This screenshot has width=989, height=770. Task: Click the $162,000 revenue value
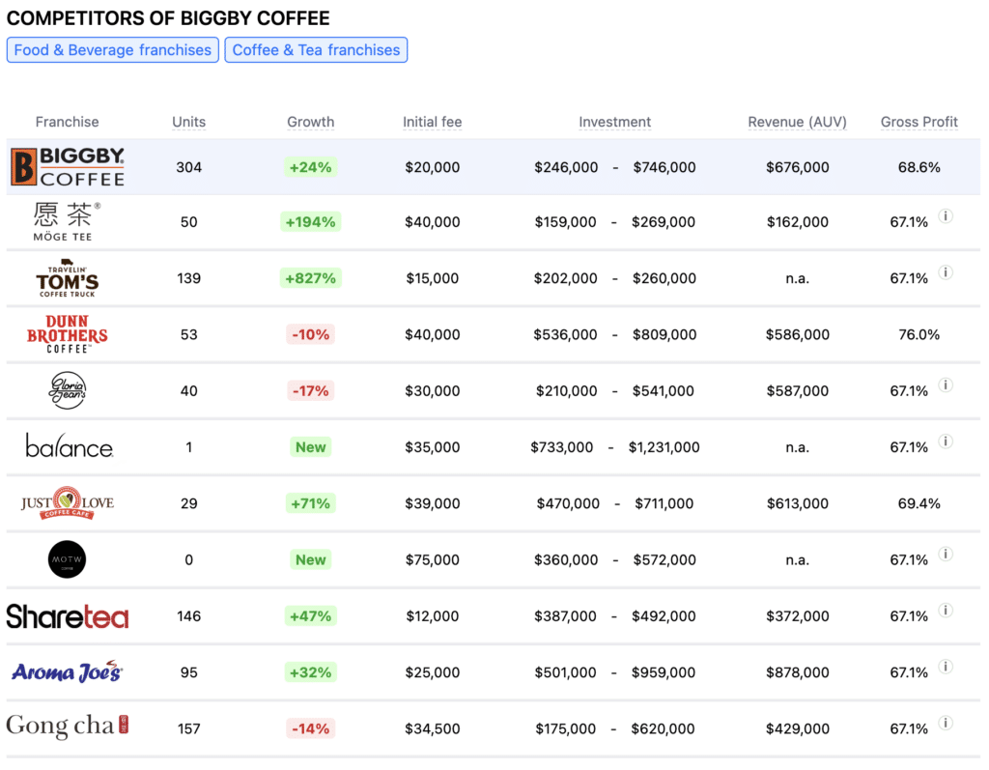(x=797, y=222)
